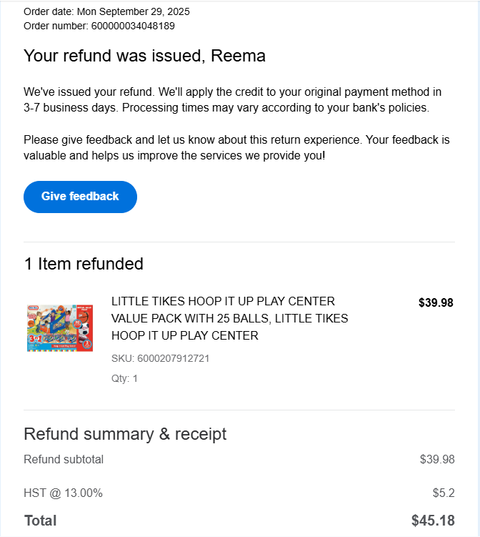480x537 pixels.
Task: Click the bold Total label
Action: [40, 521]
